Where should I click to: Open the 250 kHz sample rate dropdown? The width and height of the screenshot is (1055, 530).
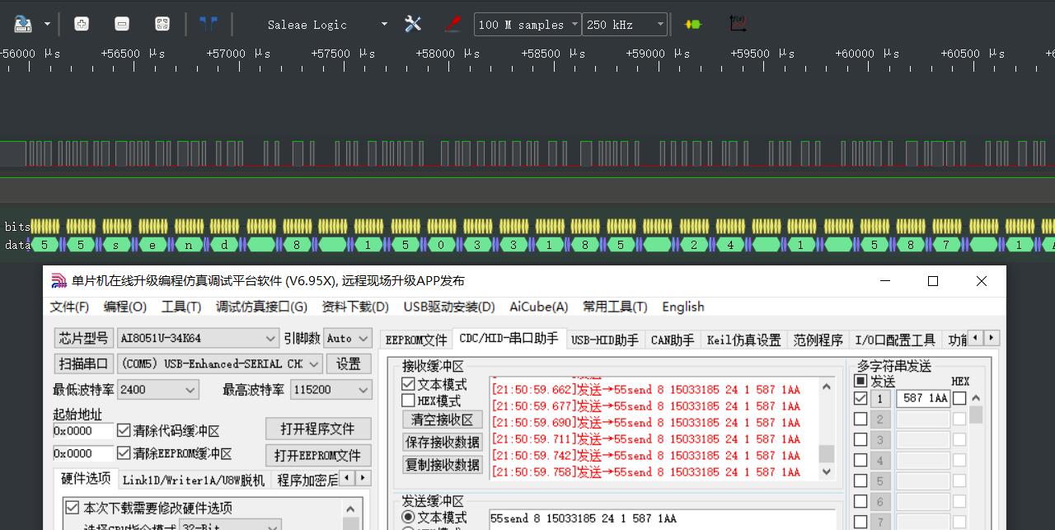point(625,25)
